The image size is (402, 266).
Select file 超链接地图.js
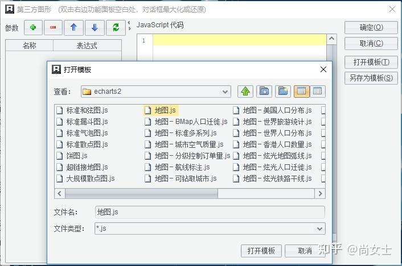click(83, 167)
